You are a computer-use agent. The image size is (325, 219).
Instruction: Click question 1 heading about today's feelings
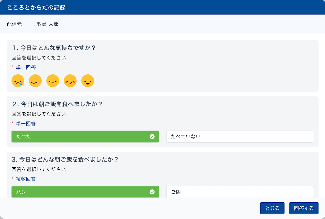(x=54, y=48)
